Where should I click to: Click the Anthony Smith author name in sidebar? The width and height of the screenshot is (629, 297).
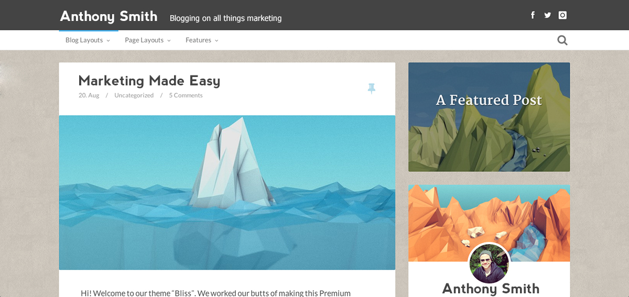(x=491, y=289)
